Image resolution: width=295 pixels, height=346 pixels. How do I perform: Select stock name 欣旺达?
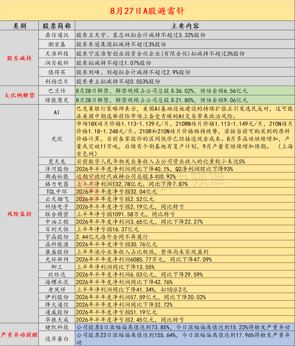pyautogui.click(x=57, y=274)
